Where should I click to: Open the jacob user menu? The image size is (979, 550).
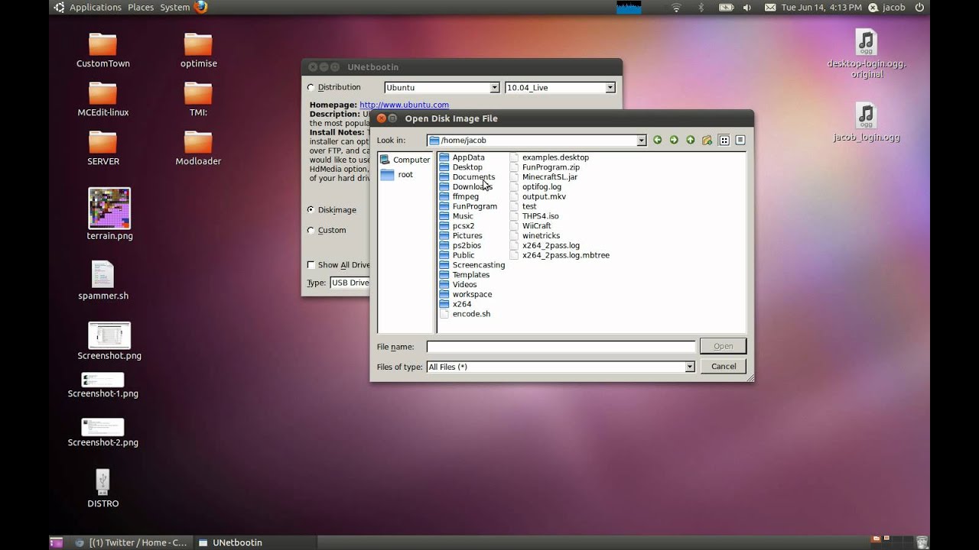coord(887,7)
